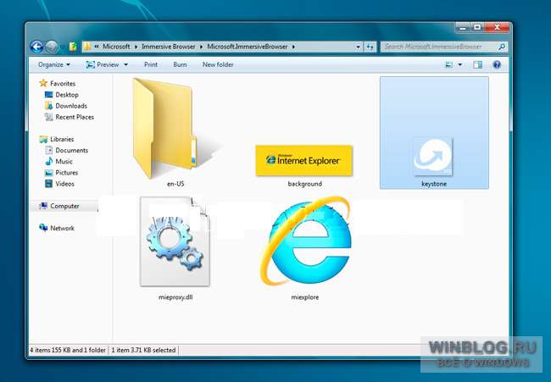Open the recent pages dropdown arrow
This screenshot has height=382, width=551.
pos(62,47)
